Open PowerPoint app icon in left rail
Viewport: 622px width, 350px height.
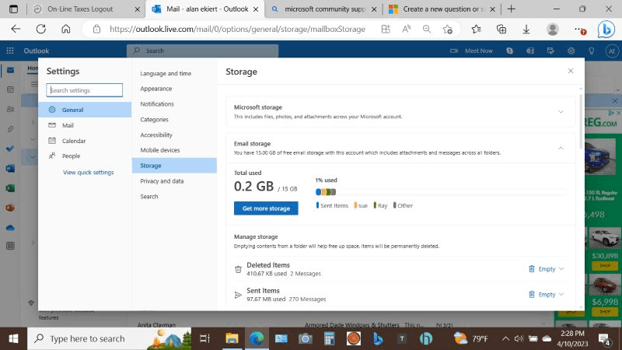pyautogui.click(x=10, y=208)
